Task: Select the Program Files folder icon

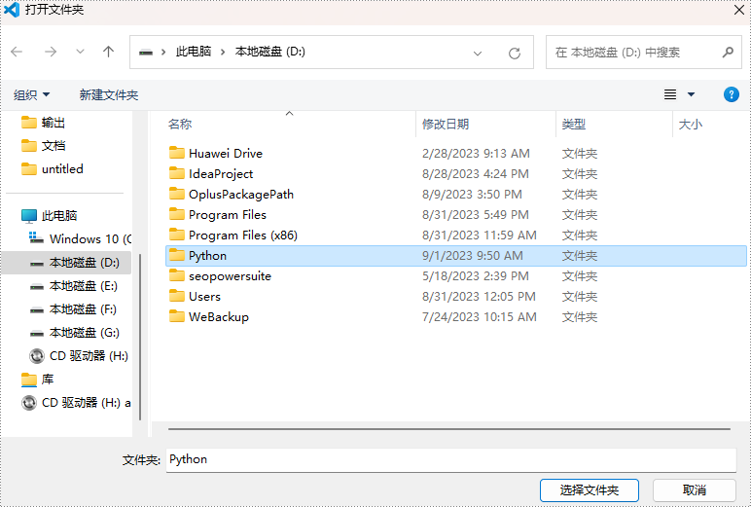Action: 177,214
